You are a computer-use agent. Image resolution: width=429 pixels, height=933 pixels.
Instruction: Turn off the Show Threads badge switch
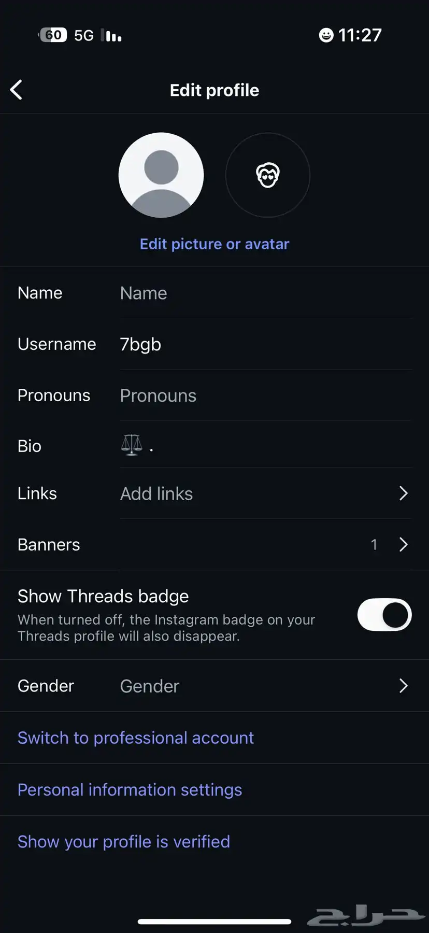point(384,615)
